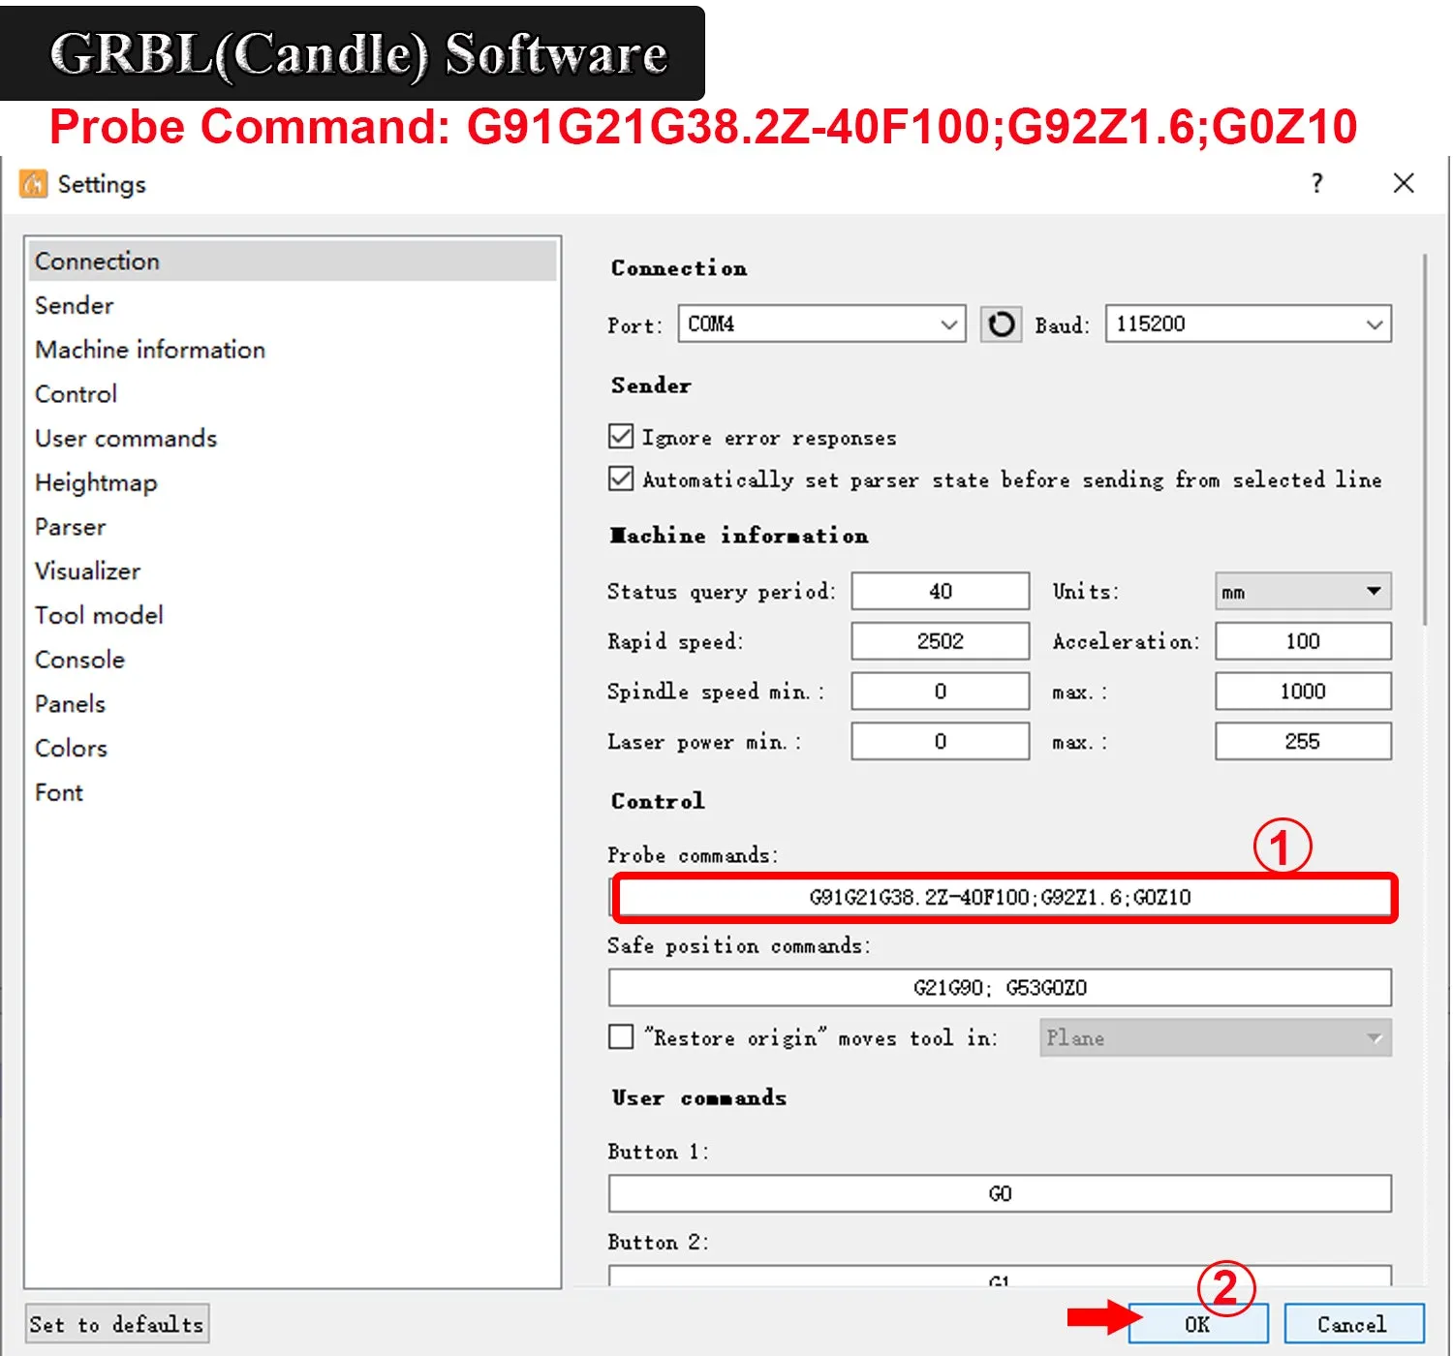The height and width of the screenshot is (1356, 1453).
Task: Click Spindle speed min field
Action: tap(940, 692)
